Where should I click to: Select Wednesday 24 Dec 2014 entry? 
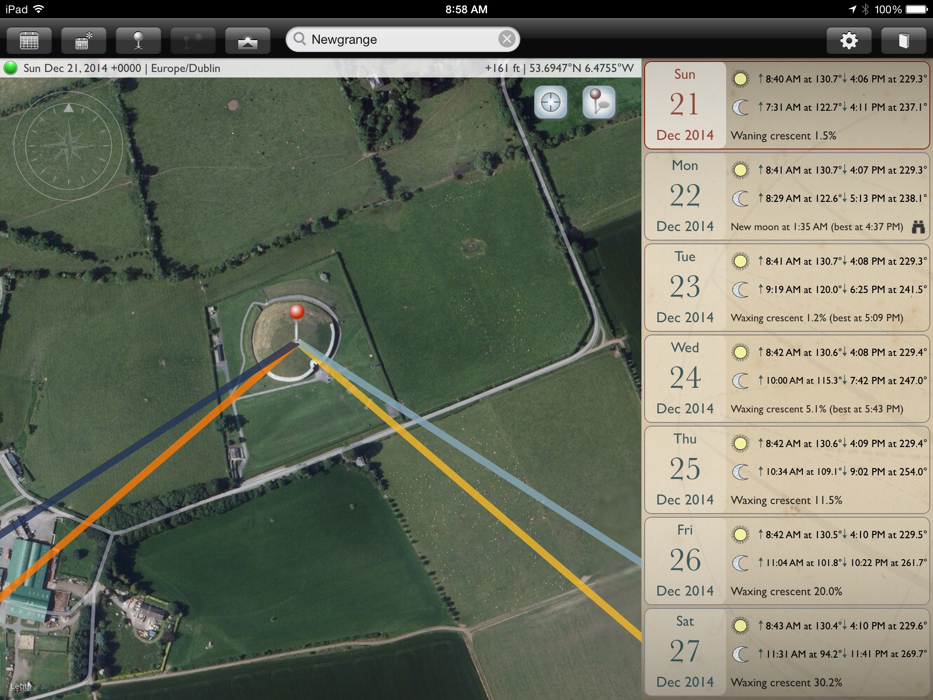pos(787,379)
